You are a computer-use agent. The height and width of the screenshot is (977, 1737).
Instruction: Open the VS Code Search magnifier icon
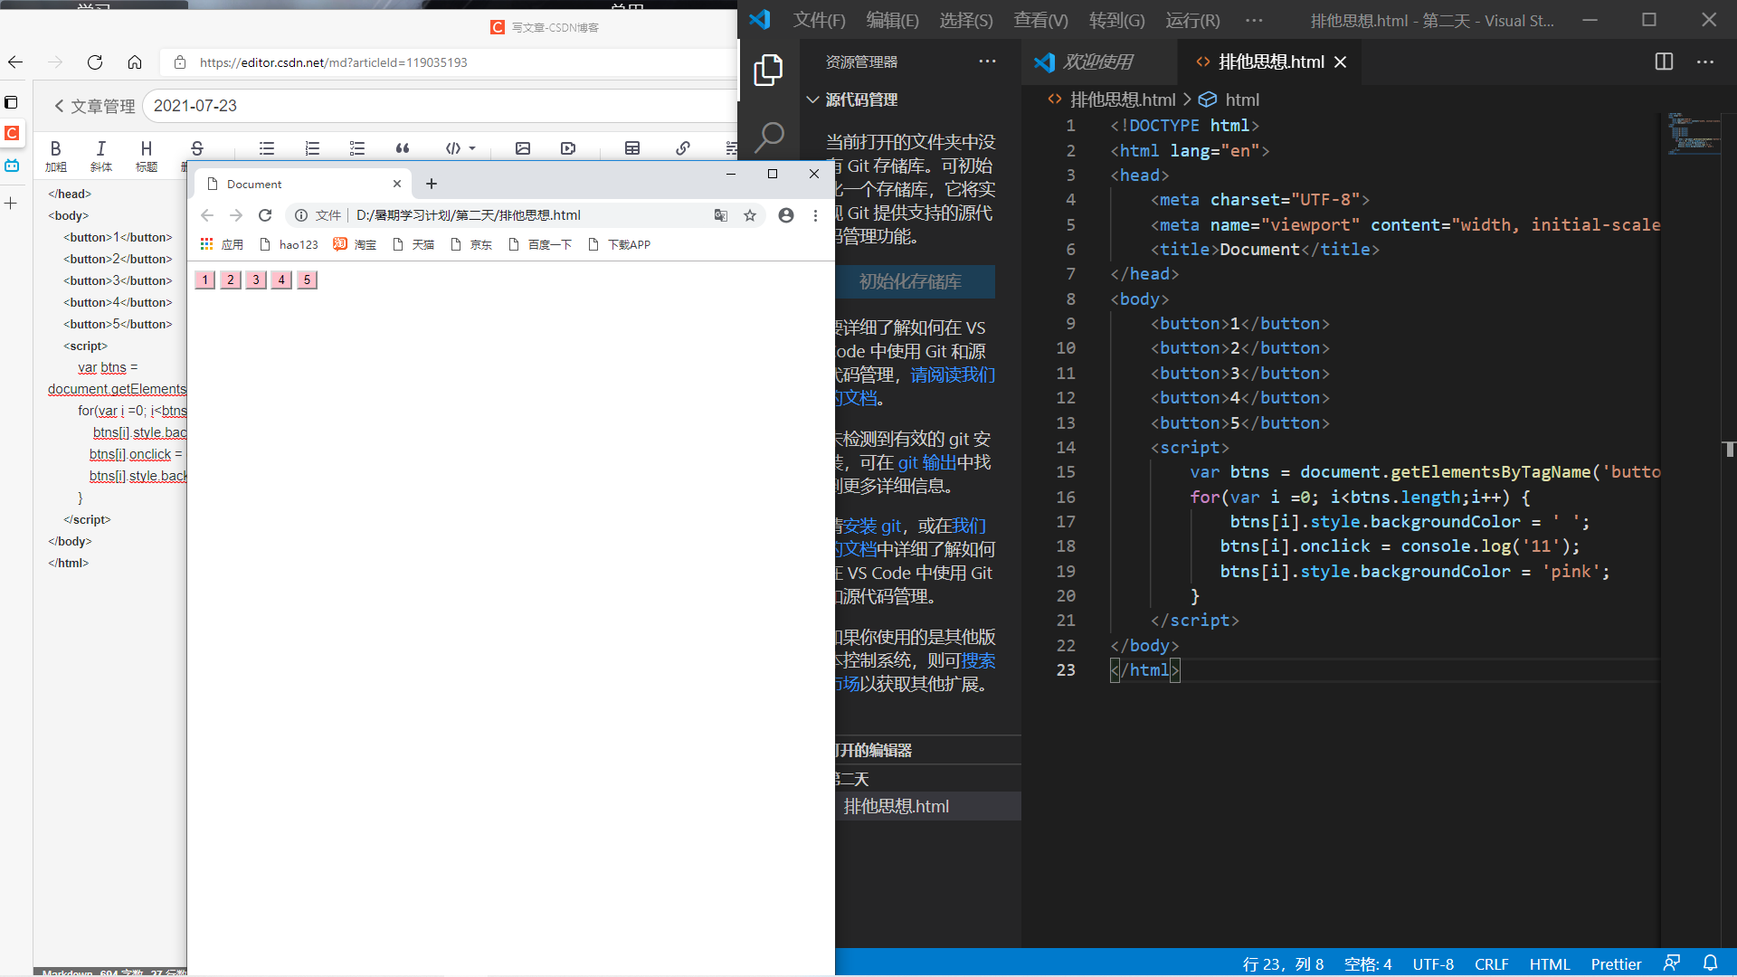tap(768, 138)
